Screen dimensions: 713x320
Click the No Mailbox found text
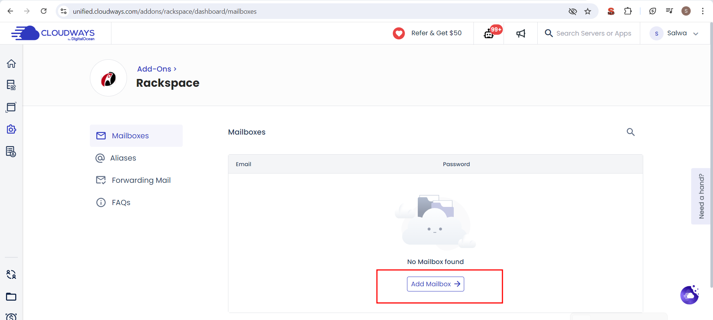(x=436, y=262)
